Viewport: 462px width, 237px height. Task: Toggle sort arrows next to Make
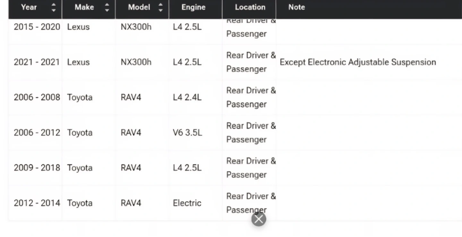107,7
